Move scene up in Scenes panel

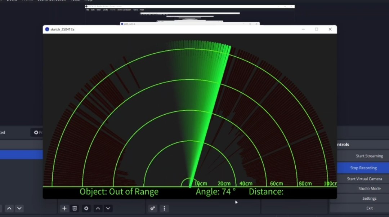(9, 208)
